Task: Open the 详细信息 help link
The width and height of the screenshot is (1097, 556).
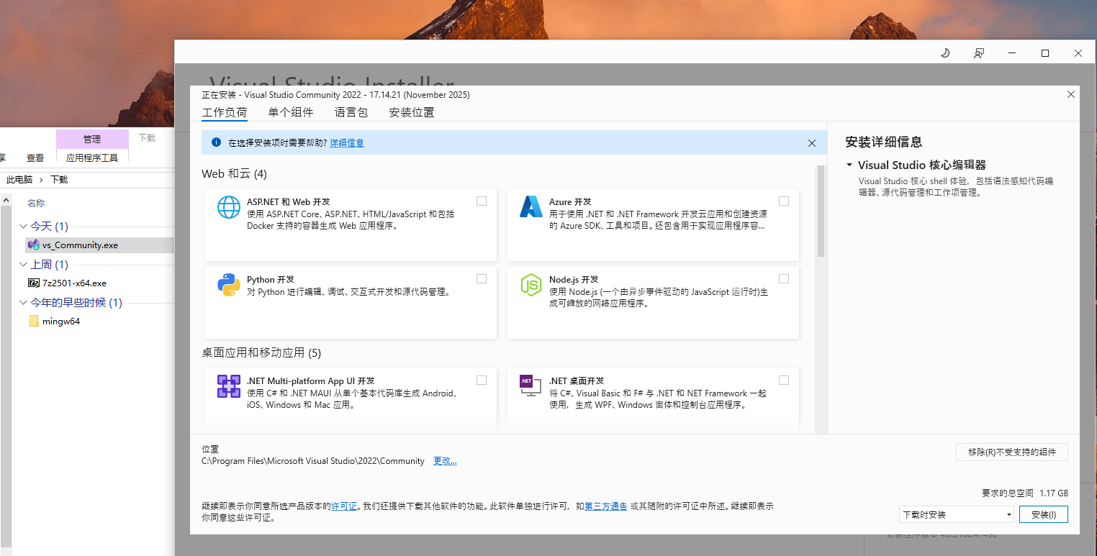Action: pyautogui.click(x=347, y=143)
